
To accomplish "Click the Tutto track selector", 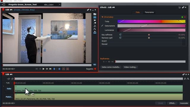I will pos(8,83).
